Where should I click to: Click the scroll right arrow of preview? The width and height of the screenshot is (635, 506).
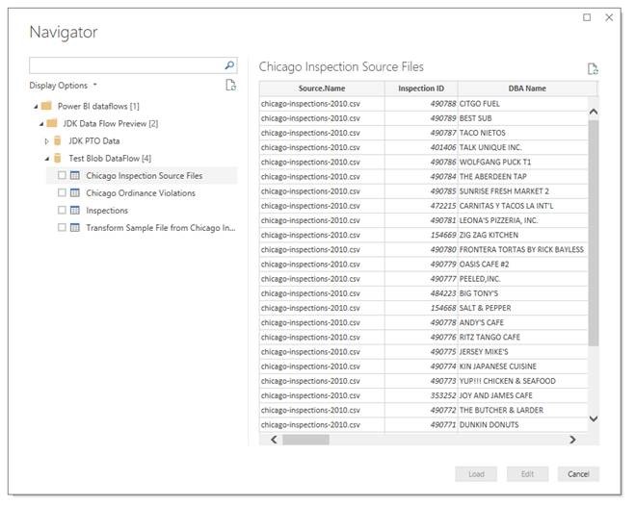(572, 440)
